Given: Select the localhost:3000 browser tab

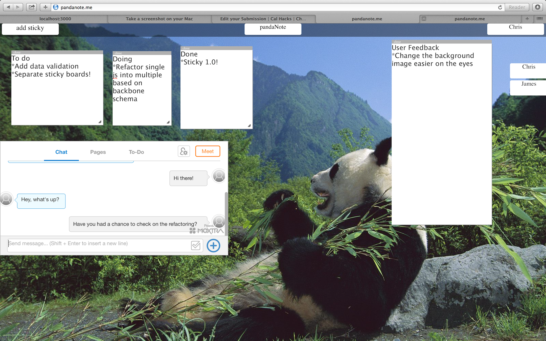Looking at the screenshot, I should 55,19.
